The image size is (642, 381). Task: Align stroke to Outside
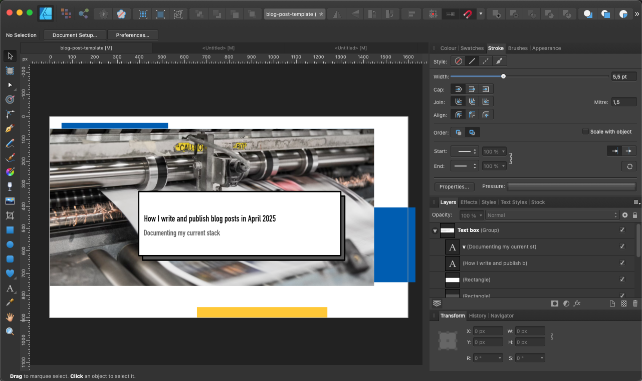click(x=485, y=114)
